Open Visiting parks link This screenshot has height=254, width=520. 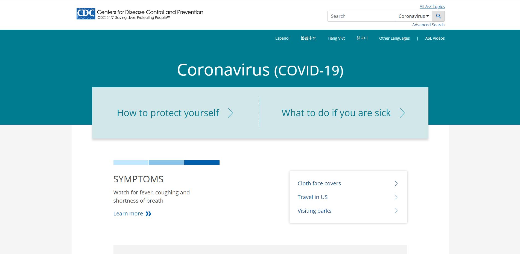point(314,211)
